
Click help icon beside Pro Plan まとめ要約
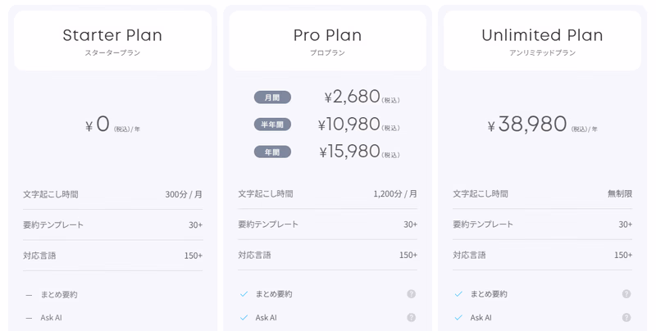pyautogui.click(x=412, y=294)
